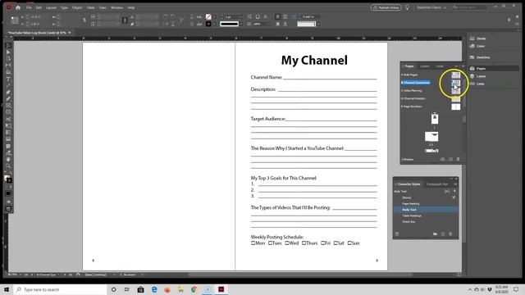Delete selected style in Character Styles panel

[x=450, y=234]
